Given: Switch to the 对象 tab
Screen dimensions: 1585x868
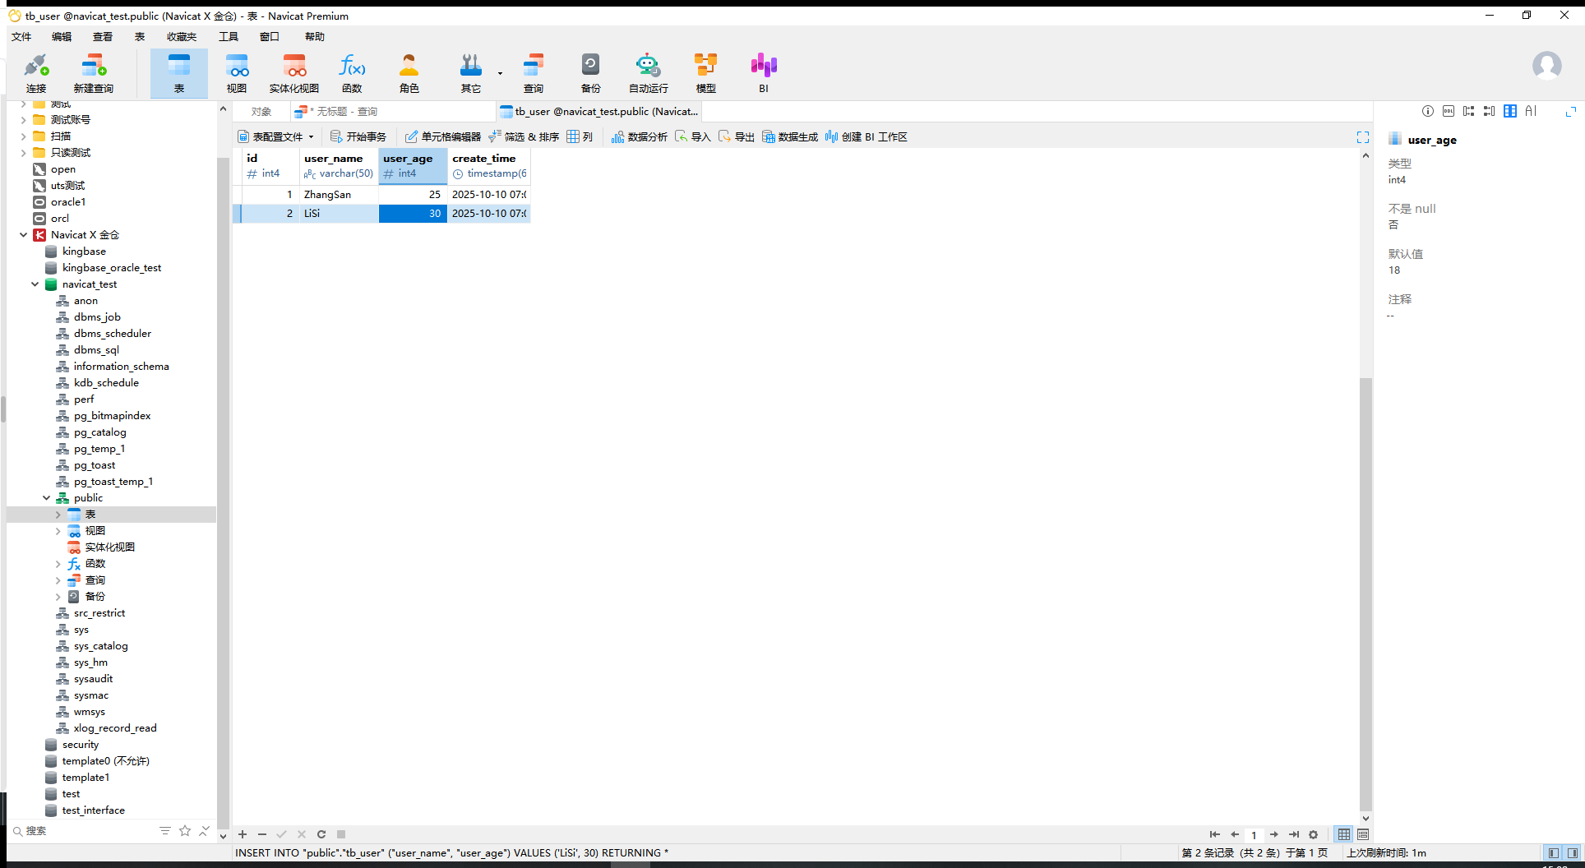Looking at the screenshot, I should (261, 112).
